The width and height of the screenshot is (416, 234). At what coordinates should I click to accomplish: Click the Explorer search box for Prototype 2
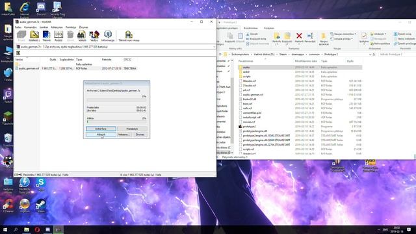(x=396, y=55)
